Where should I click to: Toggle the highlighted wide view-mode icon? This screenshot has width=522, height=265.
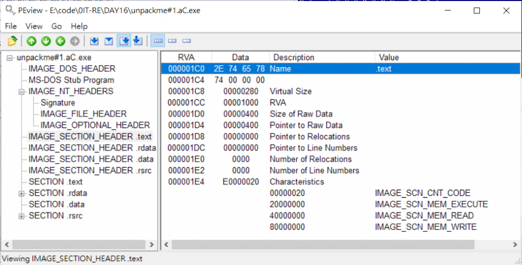pyautogui.click(x=158, y=41)
